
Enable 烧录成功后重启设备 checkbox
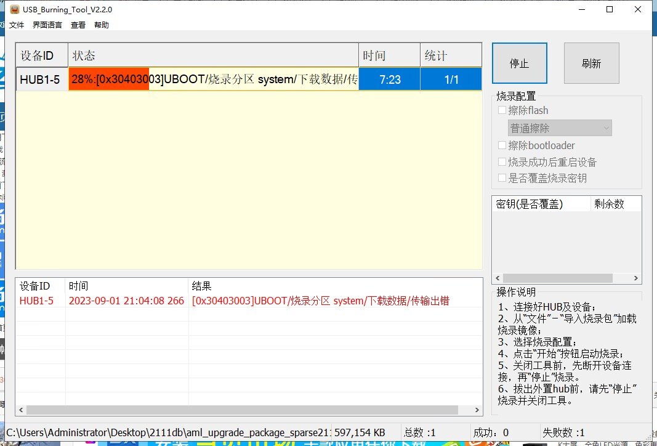tap(502, 162)
